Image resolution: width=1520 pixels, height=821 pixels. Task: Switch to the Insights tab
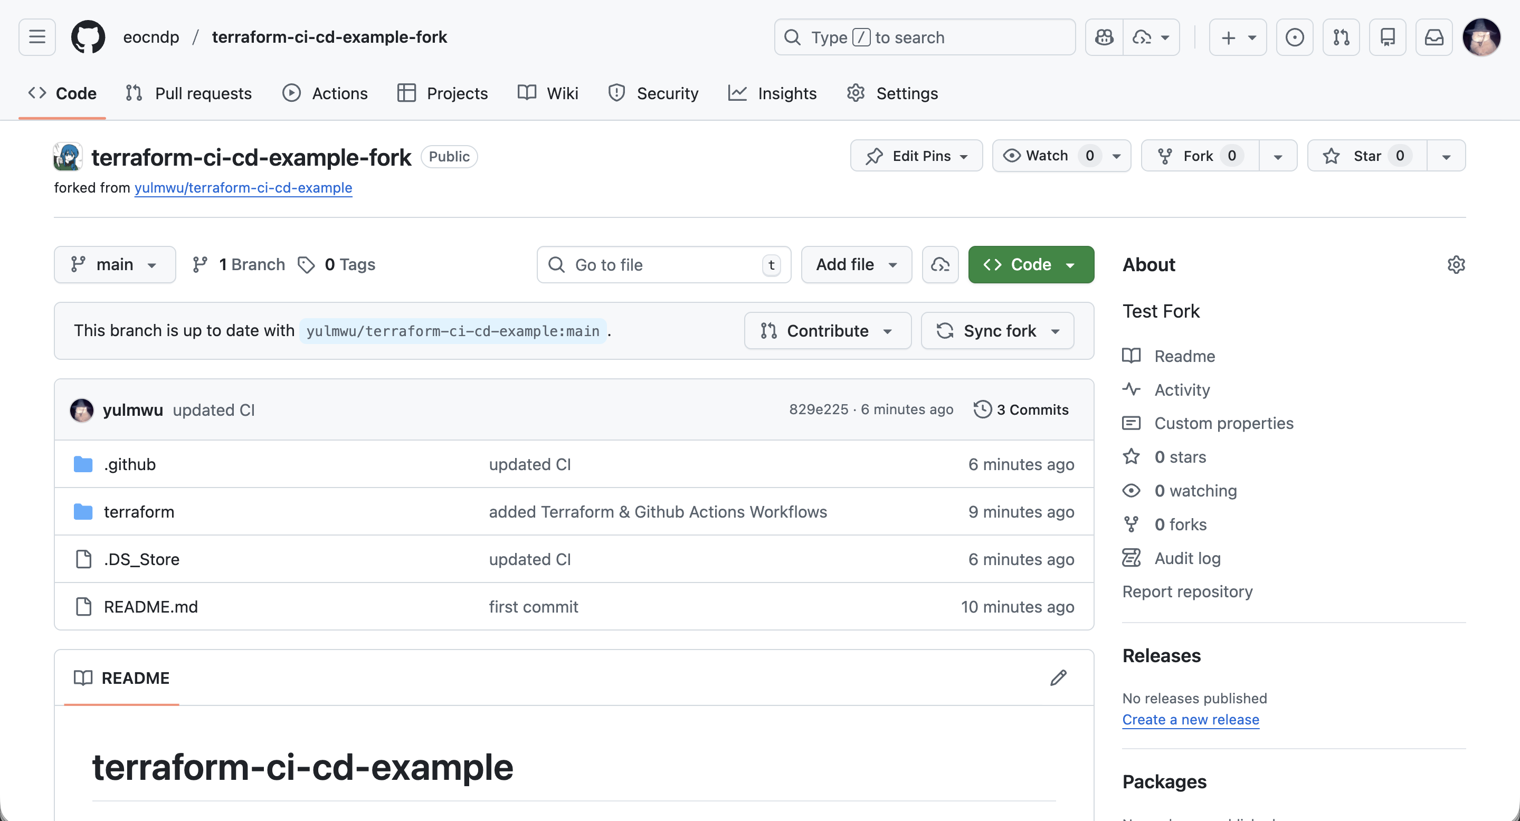(772, 93)
